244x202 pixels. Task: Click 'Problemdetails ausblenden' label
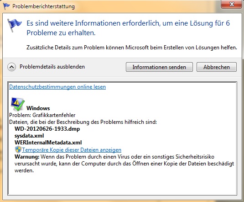click(52, 67)
